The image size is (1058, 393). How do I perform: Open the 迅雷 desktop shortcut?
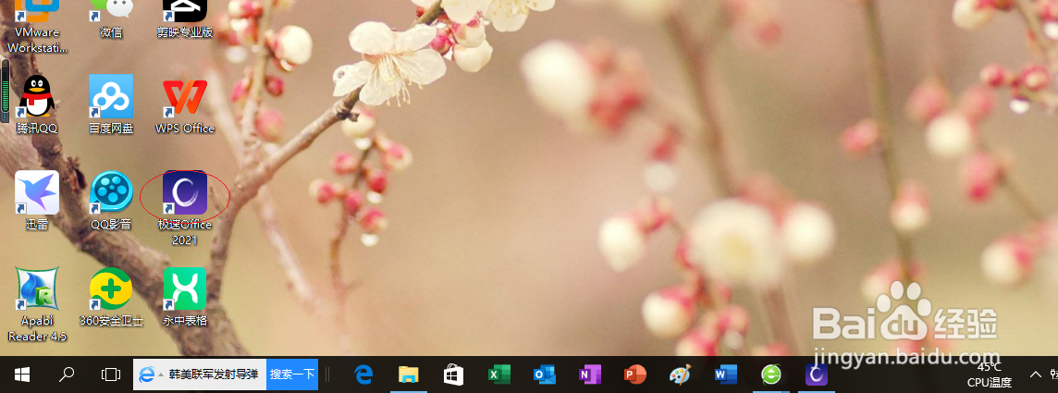[x=37, y=201]
